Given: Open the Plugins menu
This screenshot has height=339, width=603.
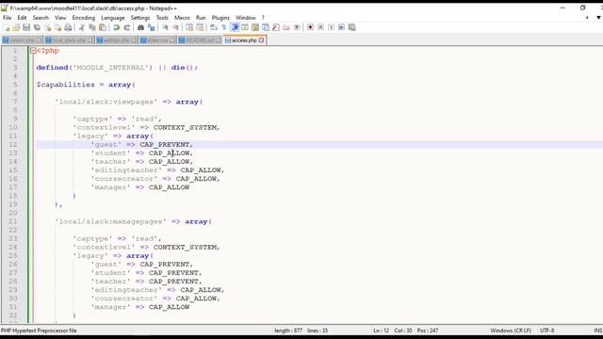Looking at the screenshot, I should pyautogui.click(x=220, y=18).
